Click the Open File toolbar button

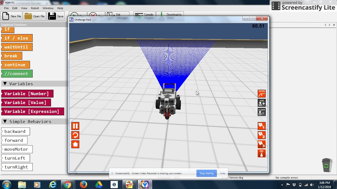point(34,16)
